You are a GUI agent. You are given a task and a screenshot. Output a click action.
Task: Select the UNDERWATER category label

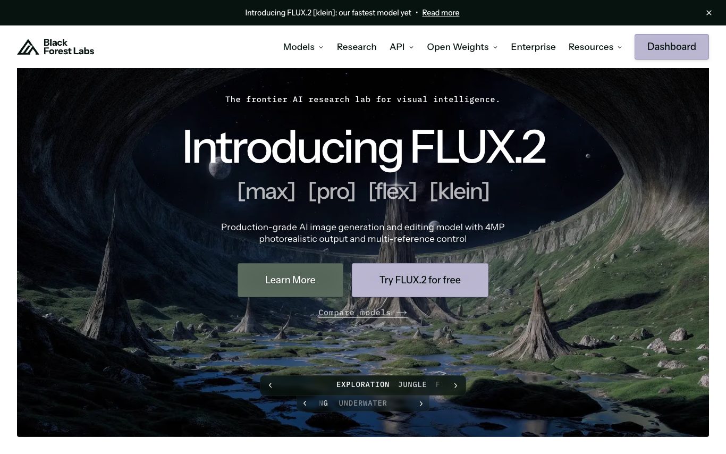(363, 403)
